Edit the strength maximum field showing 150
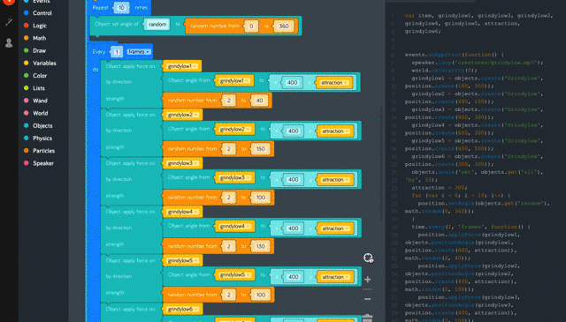Viewport: 566px width, 322px height. 261,149
